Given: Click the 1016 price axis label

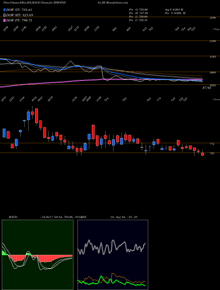Looking at the screenshot, I should tap(213, 85).
